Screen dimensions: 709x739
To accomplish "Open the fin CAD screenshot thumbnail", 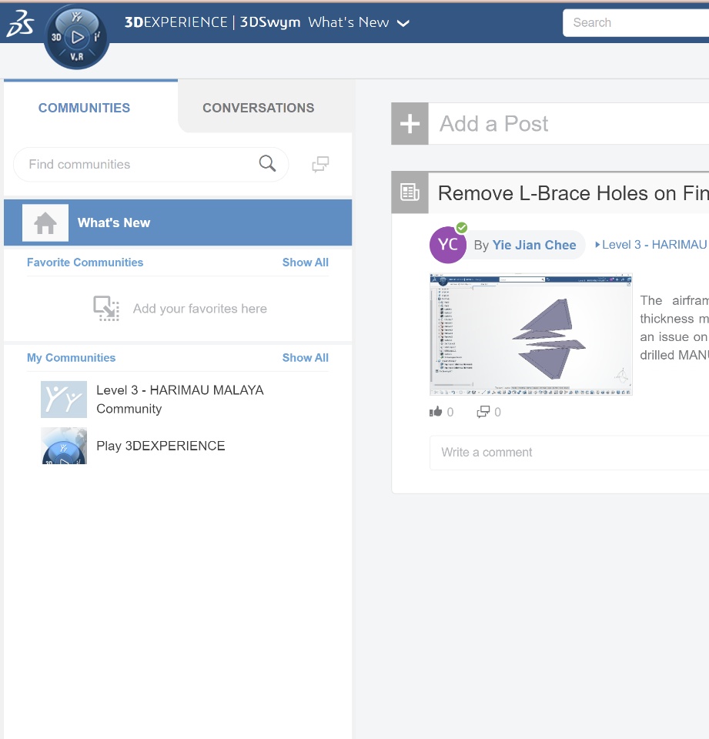I will coord(531,334).
